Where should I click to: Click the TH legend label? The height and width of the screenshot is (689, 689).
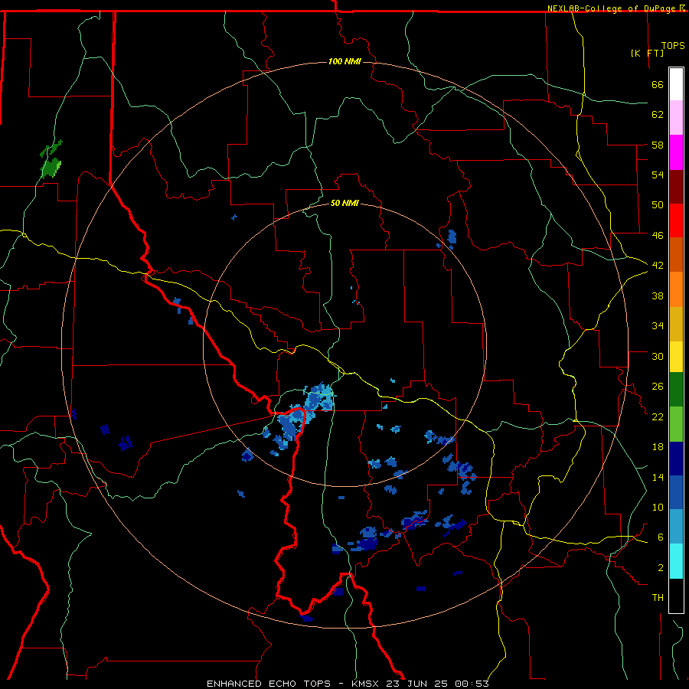[658, 598]
